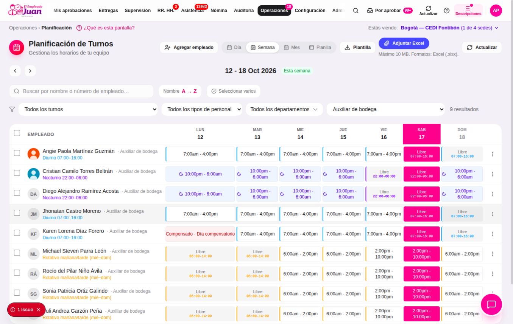Open row options for Karen Lorena Díaz
This screenshot has width=513, height=324.
point(493,234)
